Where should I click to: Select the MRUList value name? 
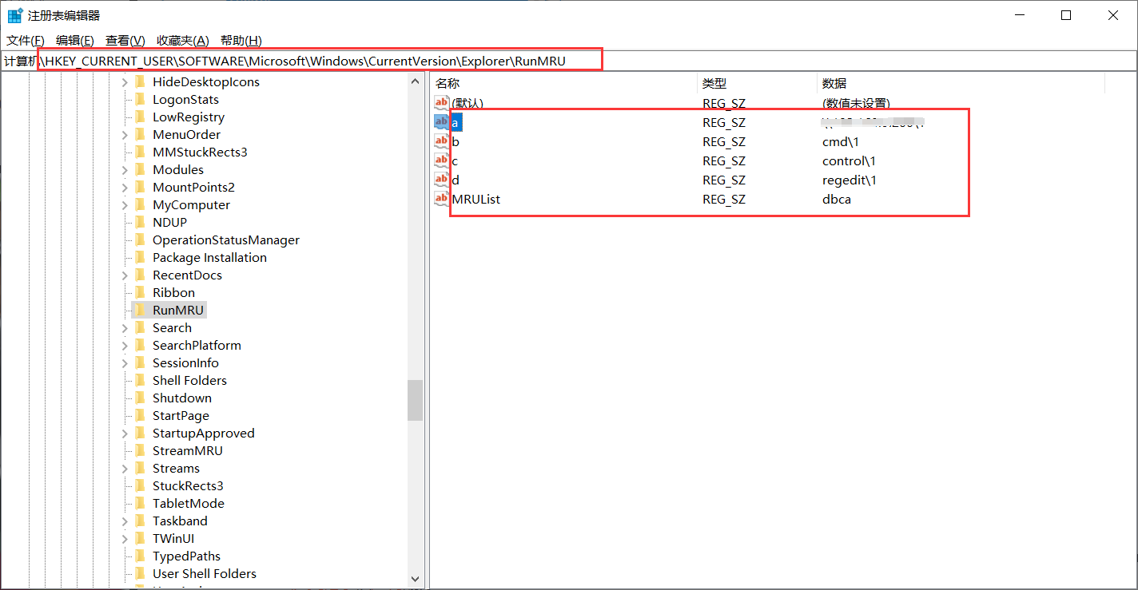tap(476, 200)
